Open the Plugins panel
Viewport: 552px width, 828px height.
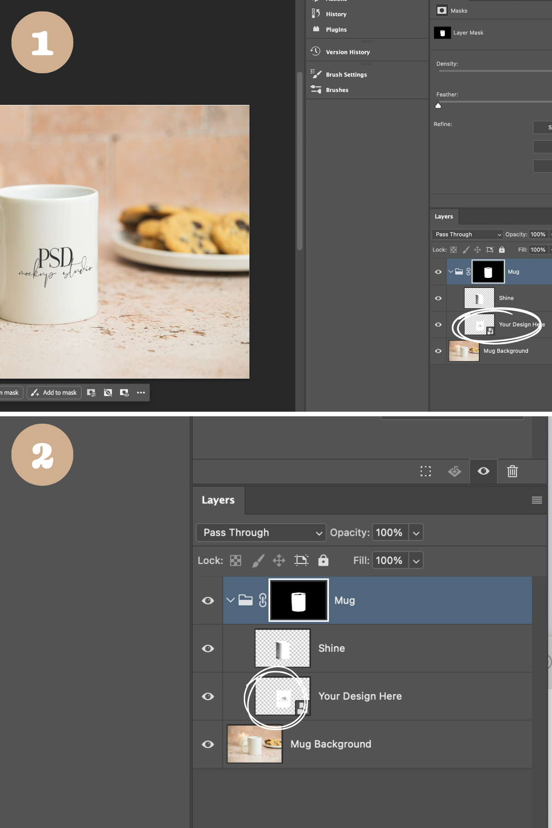pyautogui.click(x=336, y=29)
